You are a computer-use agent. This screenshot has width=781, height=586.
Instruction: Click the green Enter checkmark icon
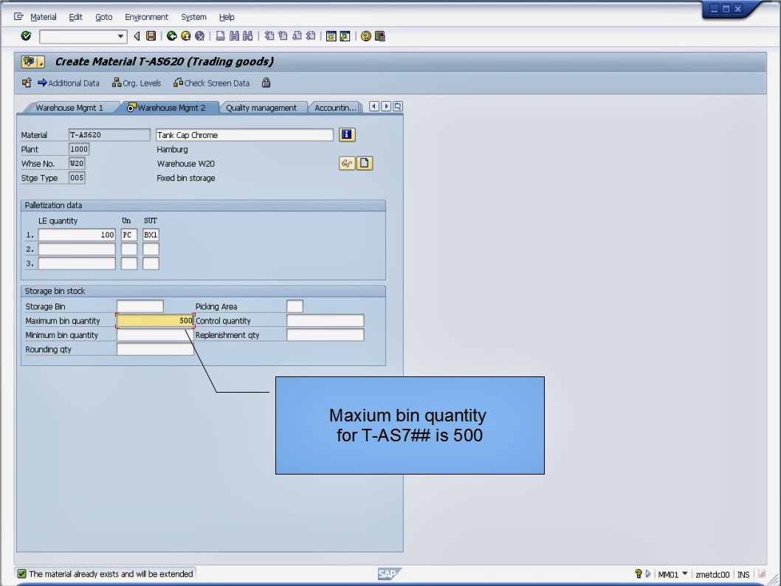point(26,36)
